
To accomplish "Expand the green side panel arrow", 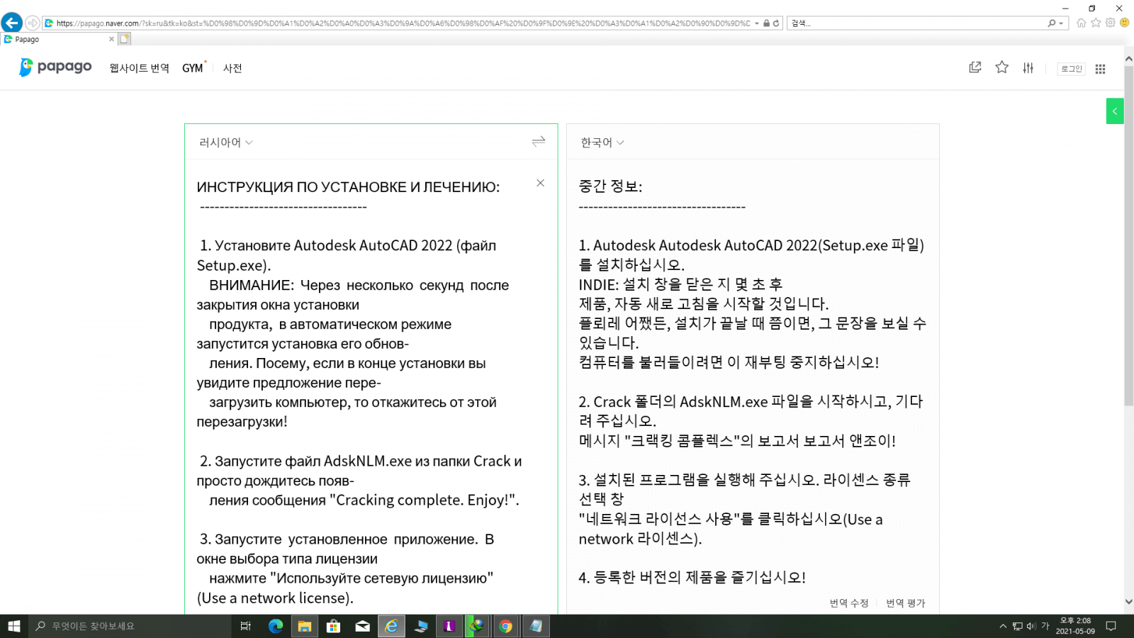I will (1115, 111).
